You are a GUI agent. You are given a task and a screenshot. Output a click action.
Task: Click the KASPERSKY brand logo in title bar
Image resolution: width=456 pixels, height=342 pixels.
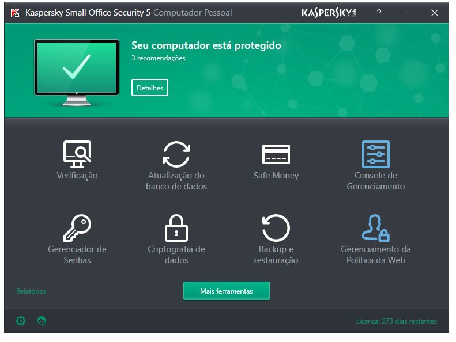[x=329, y=13]
